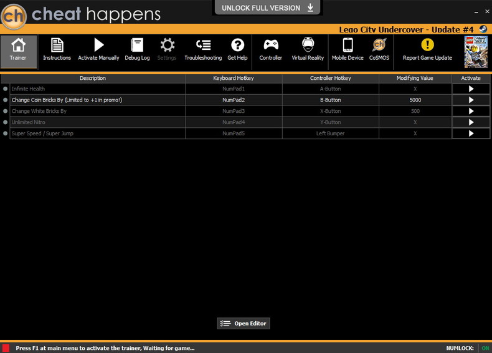Open Settings gear

pos(167,50)
